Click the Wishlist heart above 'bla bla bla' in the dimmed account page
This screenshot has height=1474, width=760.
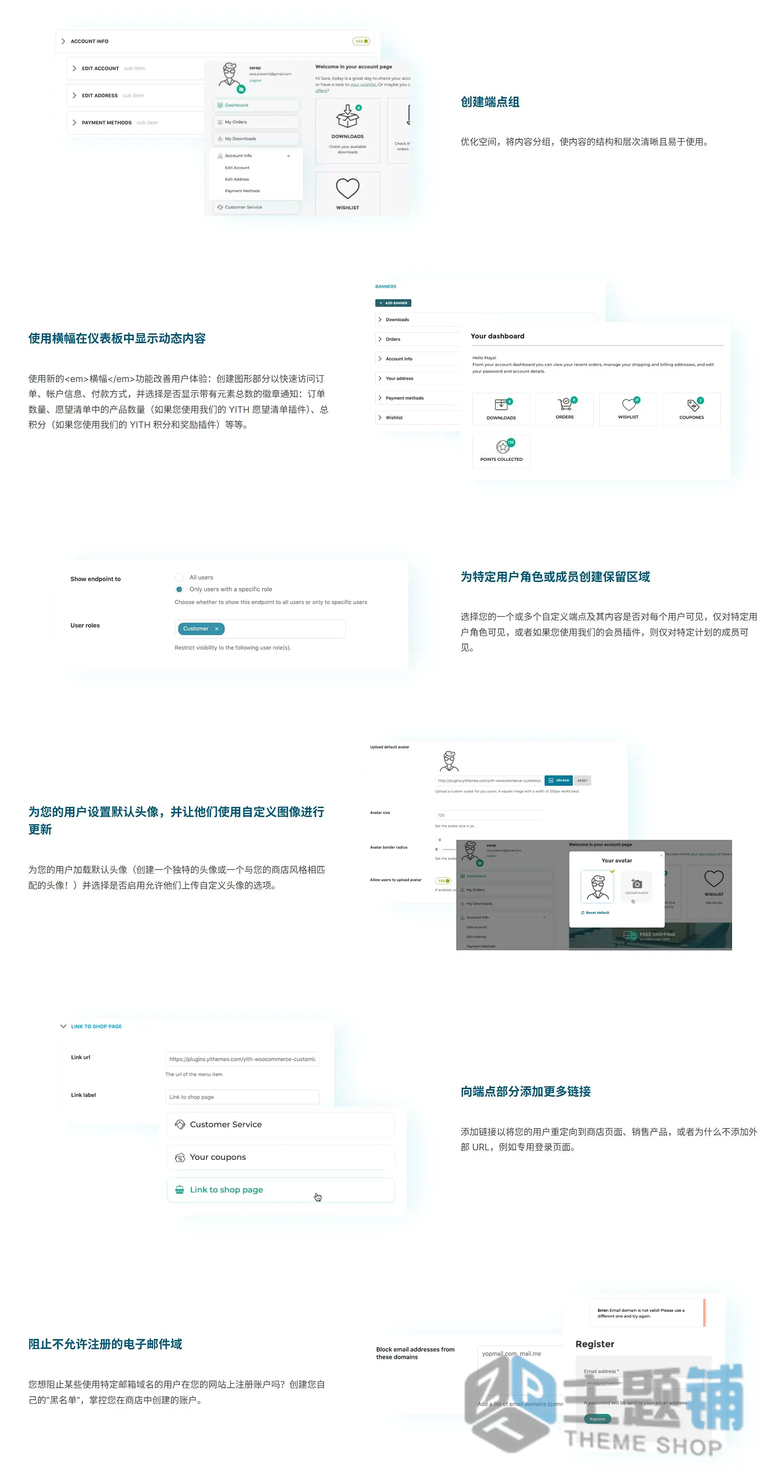coord(714,878)
